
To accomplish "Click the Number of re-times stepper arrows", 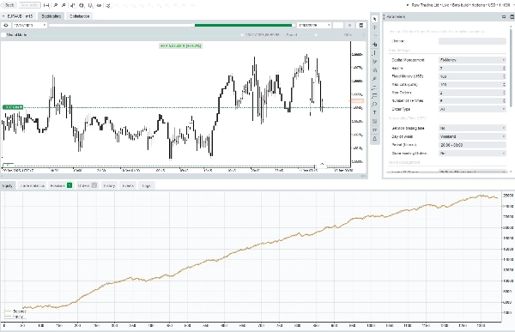I will (x=504, y=101).
